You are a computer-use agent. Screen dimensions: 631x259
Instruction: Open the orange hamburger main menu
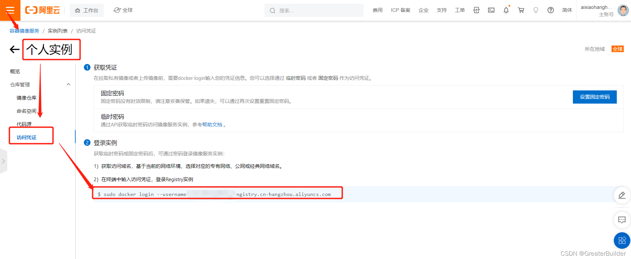(x=10, y=10)
